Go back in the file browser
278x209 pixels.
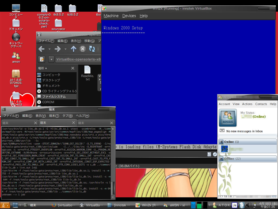click(42, 49)
